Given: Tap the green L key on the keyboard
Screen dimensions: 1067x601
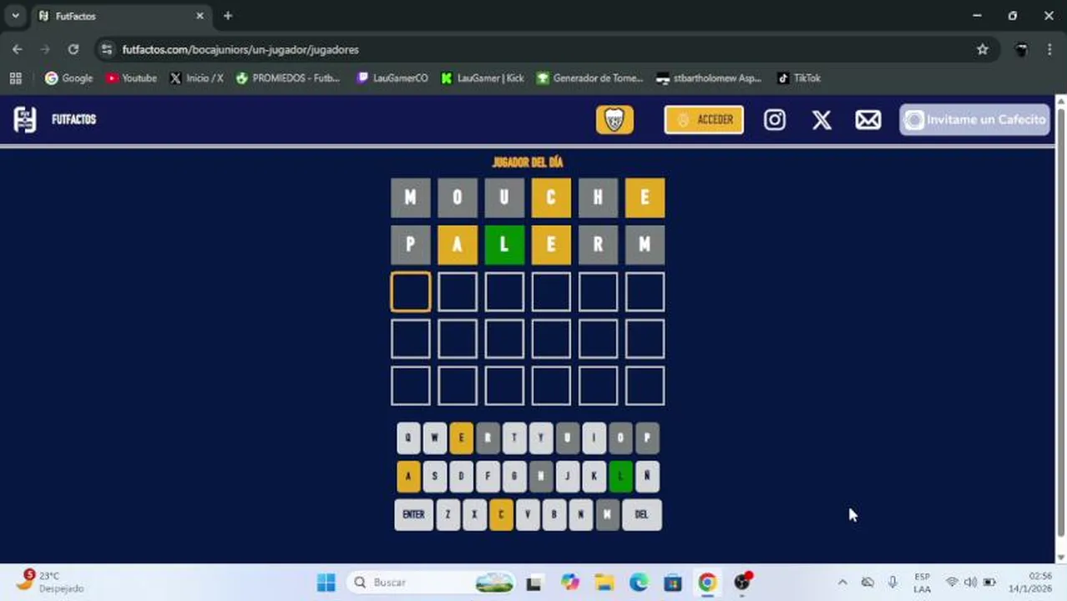Looking at the screenshot, I should [x=620, y=477].
